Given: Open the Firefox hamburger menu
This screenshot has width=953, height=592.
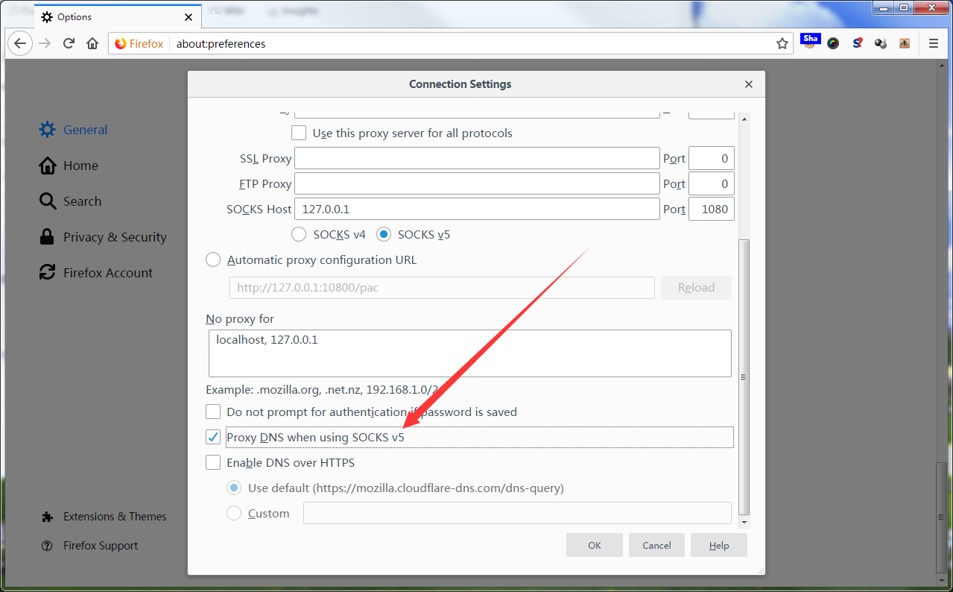Looking at the screenshot, I should click(x=934, y=43).
